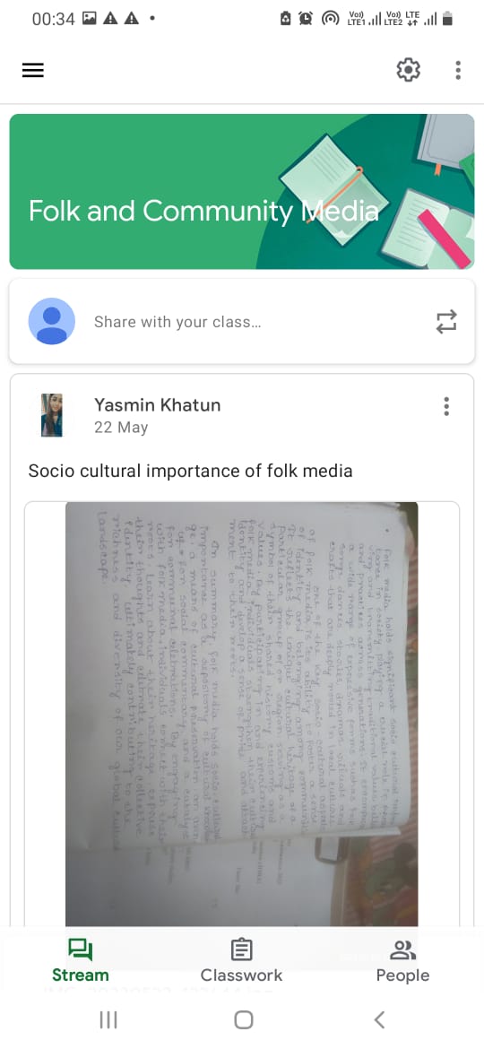The image size is (484, 1049).
Task: Tap the blue profile avatar icon
Action: pos(51,321)
